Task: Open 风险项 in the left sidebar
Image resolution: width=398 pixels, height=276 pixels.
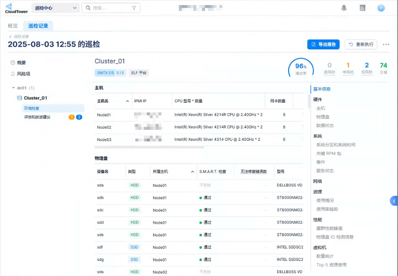Action: [23, 74]
